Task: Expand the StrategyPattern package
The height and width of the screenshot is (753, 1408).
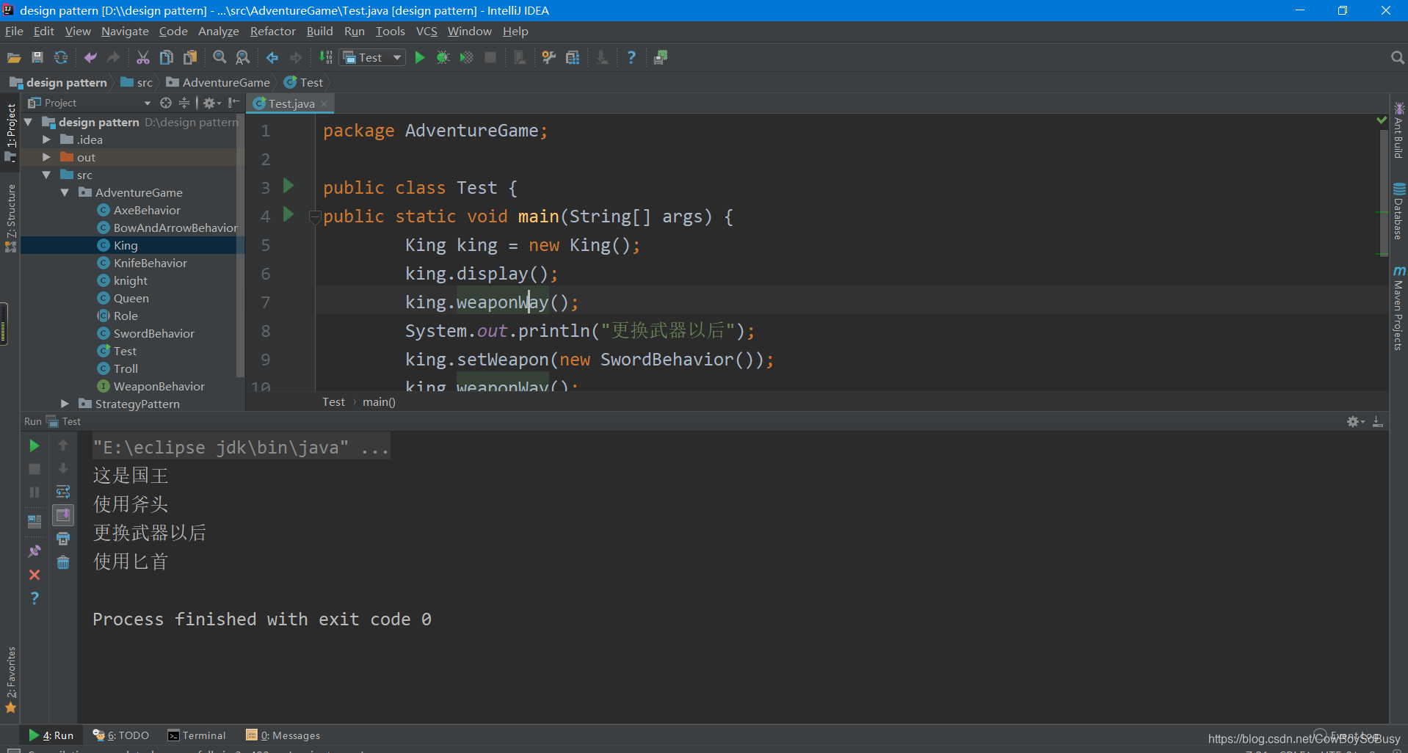Action: click(x=65, y=404)
